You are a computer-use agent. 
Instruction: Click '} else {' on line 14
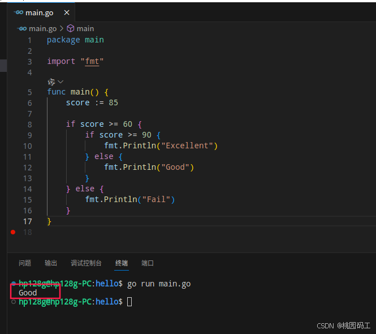point(85,189)
